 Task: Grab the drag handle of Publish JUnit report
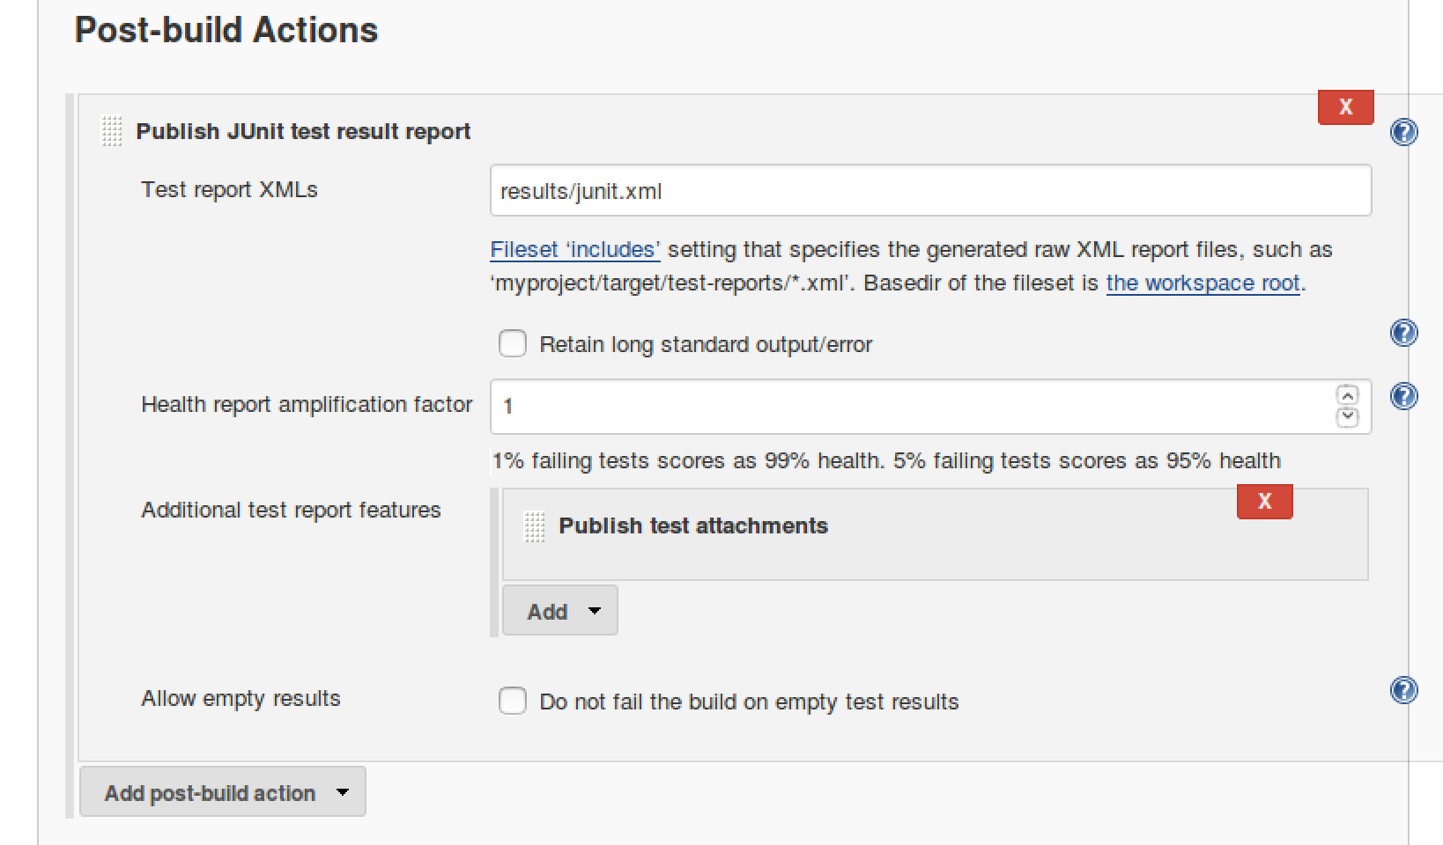pos(112,131)
